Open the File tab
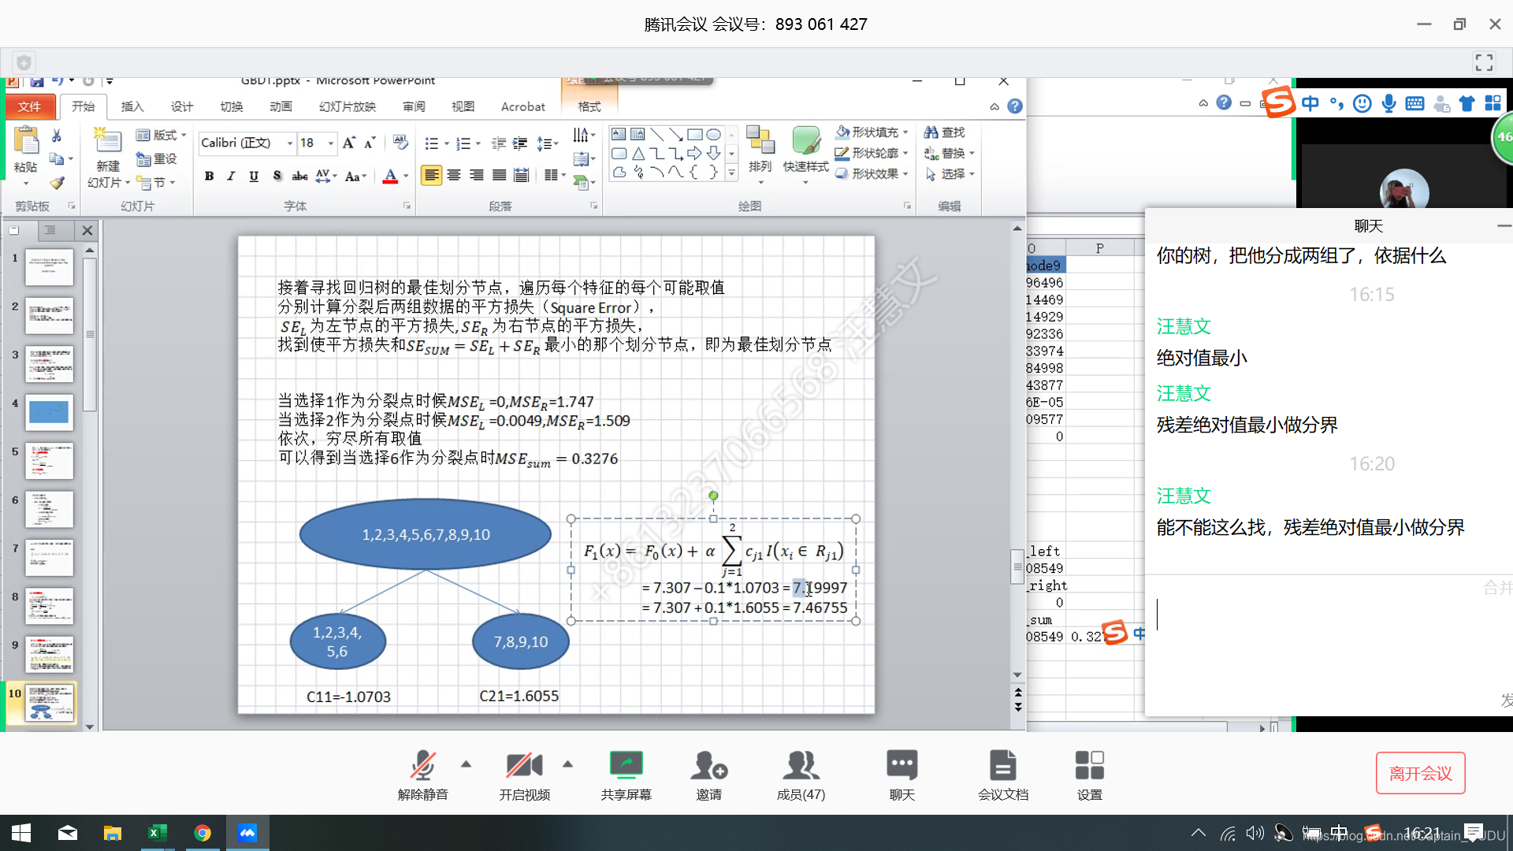 [x=30, y=106]
